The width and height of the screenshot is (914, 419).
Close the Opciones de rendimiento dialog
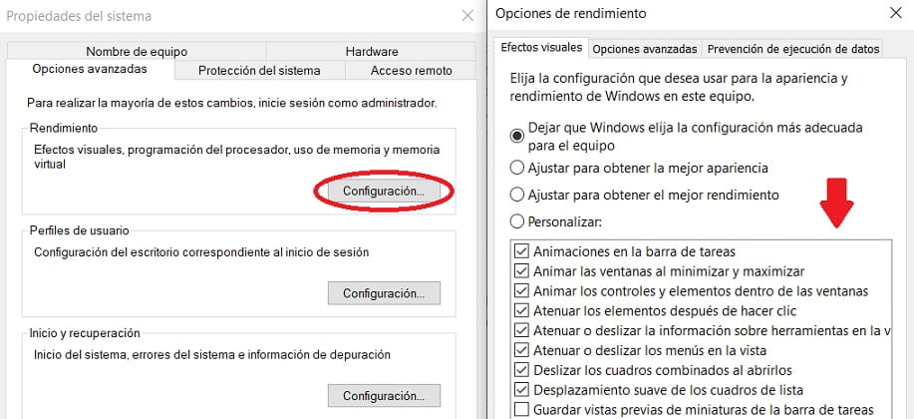[893, 14]
